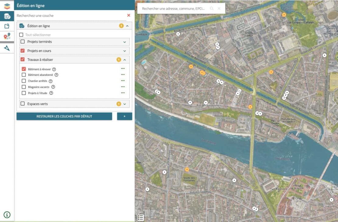Enable the Projets terminés checkbox
The width and height of the screenshot is (338, 222).
pos(23,42)
